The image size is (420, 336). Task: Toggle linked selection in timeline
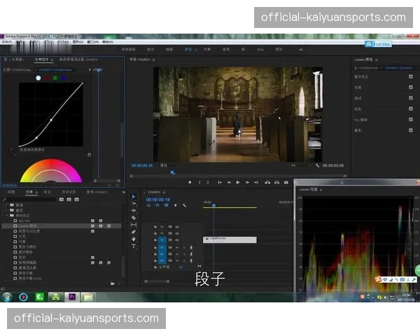167,206
